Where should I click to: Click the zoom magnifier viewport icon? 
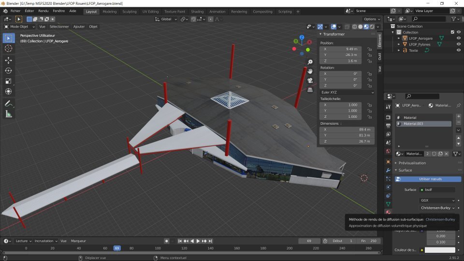pyautogui.click(x=310, y=62)
